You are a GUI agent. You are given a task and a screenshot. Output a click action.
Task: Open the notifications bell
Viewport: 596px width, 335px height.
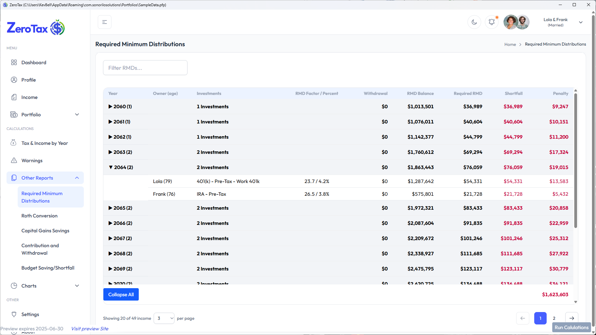(491, 22)
